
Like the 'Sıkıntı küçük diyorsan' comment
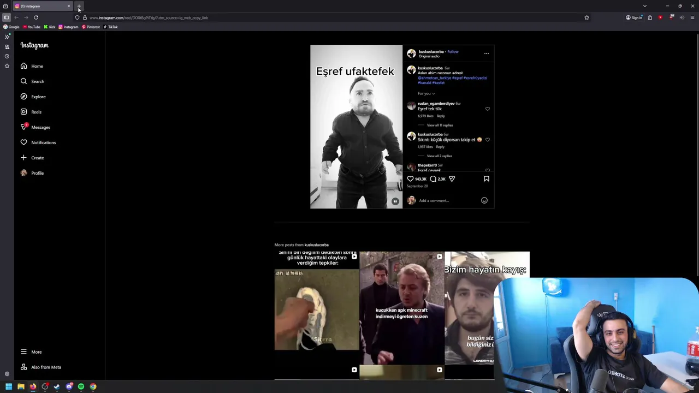(488, 140)
